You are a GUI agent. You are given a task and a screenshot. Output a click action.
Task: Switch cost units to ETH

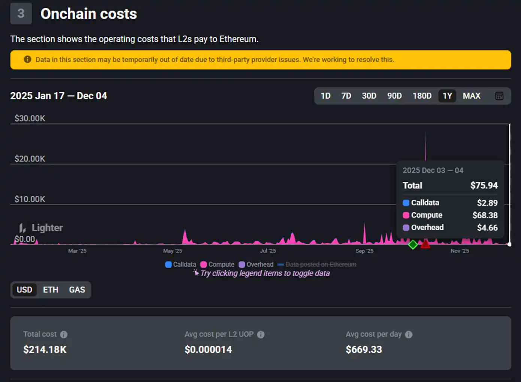[51, 290]
